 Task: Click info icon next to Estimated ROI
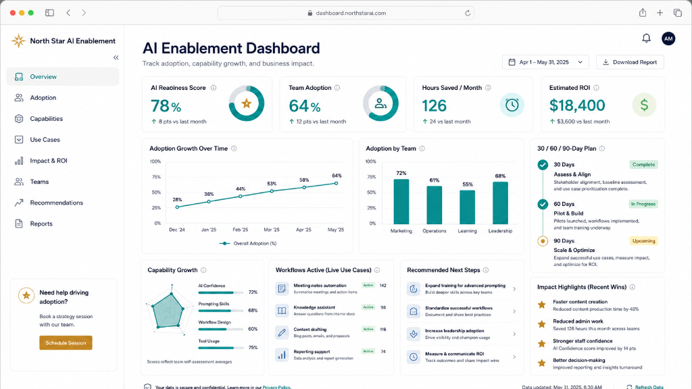coord(596,88)
